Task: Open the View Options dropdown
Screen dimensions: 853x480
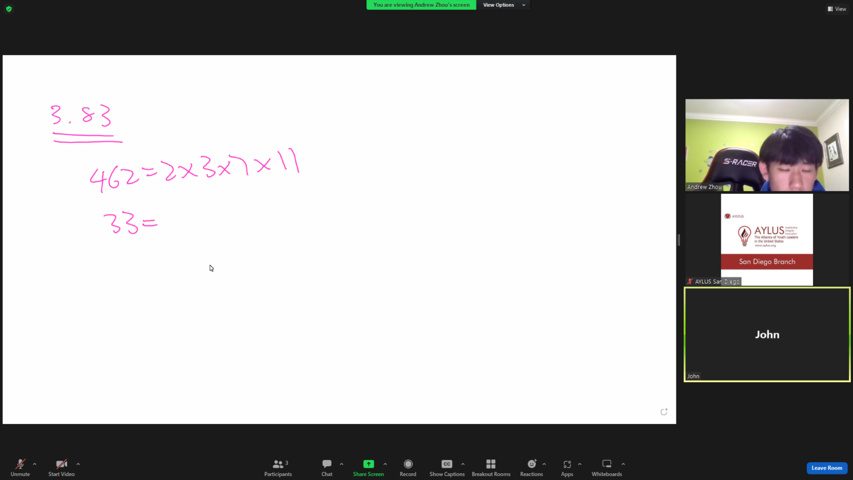Action: coord(504,5)
